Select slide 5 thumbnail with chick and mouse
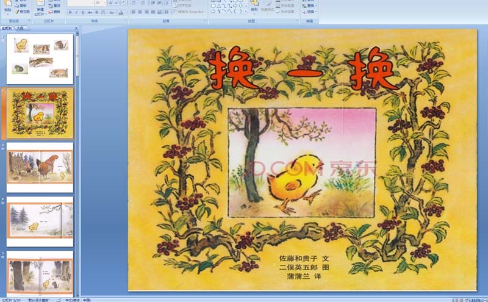 coord(40,275)
